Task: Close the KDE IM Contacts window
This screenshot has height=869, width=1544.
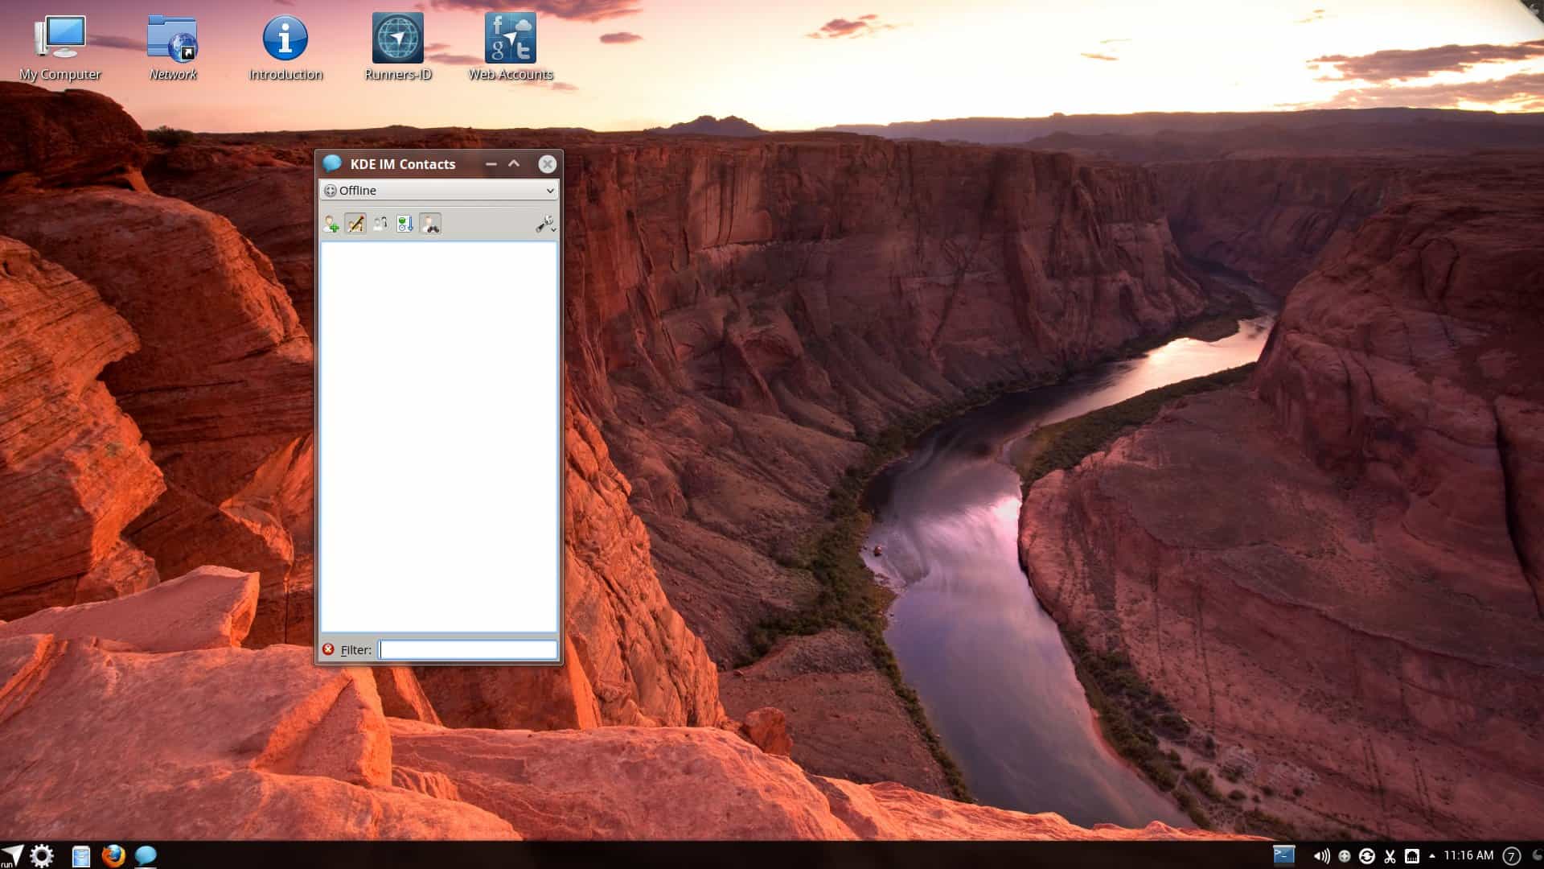Action: click(x=548, y=164)
